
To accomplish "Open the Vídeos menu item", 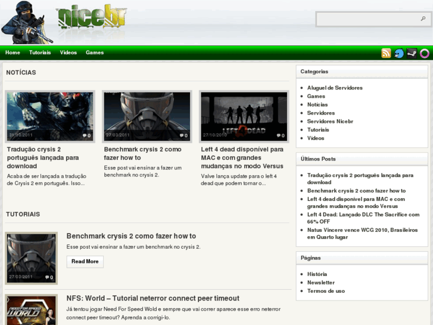I will pyautogui.click(x=68, y=52).
